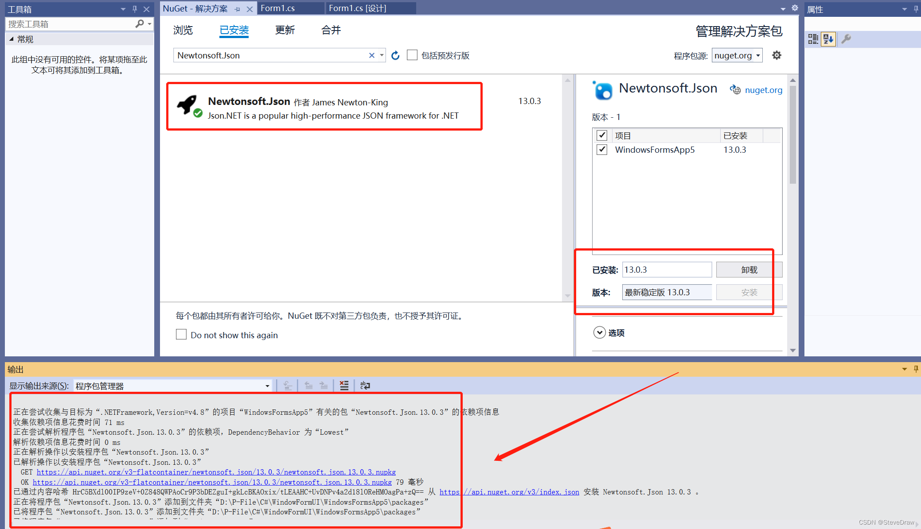Open search history dropdown arrow
This screenshot has height=529, width=921.
click(x=382, y=55)
